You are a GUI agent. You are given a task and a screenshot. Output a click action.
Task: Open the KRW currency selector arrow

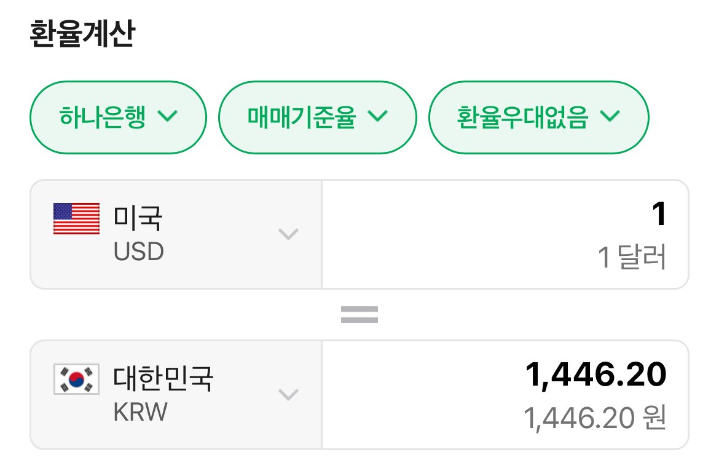[x=288, y=394]
